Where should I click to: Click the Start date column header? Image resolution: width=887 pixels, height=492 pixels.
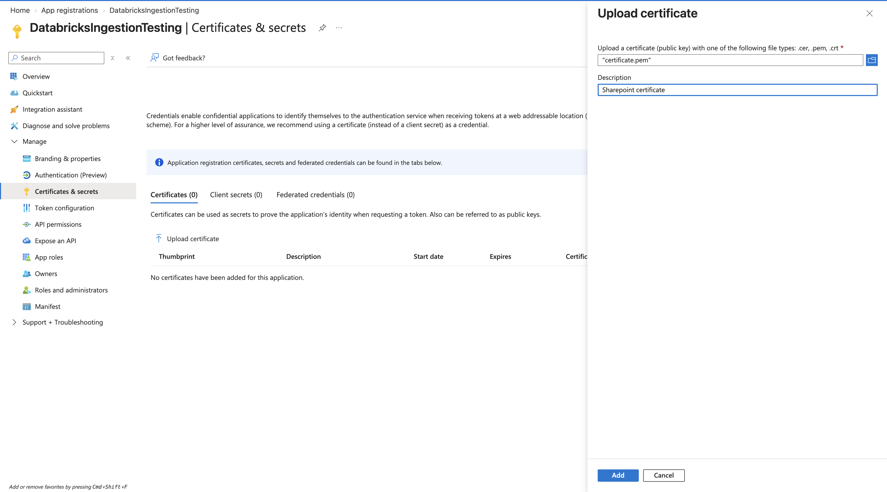click(x=428, y=257)
